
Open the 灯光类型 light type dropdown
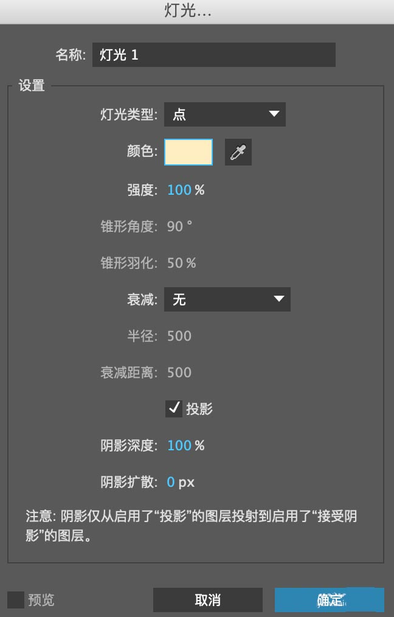pyautogui.click(x=224, y=114)
